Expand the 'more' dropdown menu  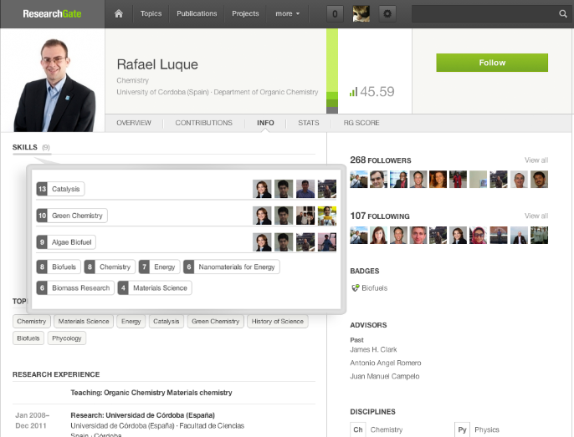click(x=287, y=13)
